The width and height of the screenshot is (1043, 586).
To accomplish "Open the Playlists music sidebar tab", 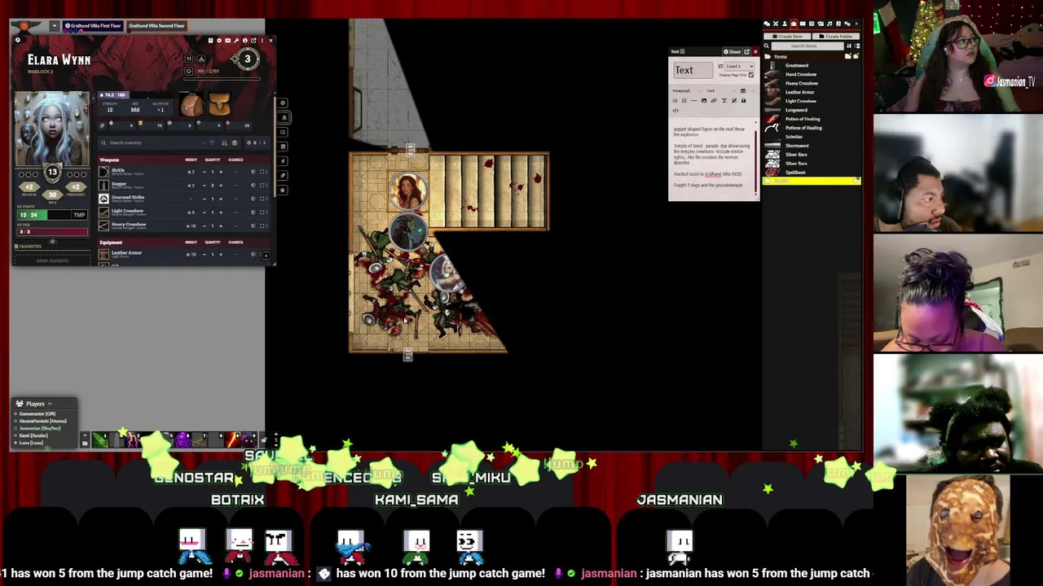I will click(830, 24).
